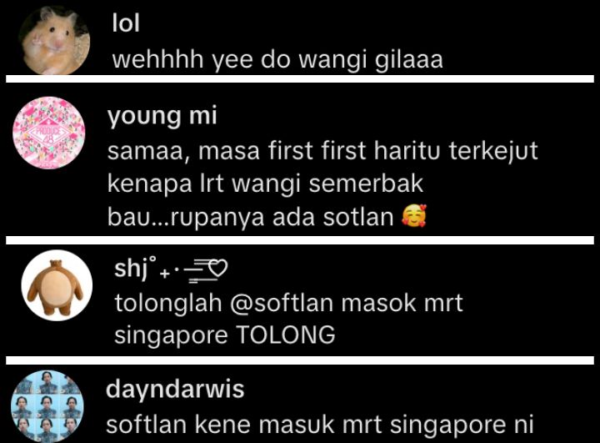Select comment 'softlan kene masuk mrt singapore ni'

point(320,425)
